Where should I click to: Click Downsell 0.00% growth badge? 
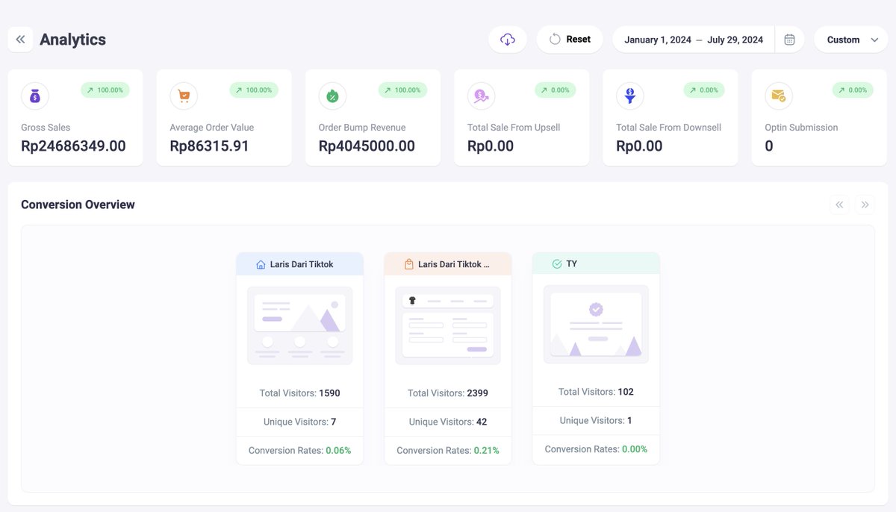[x=704, y=90]
